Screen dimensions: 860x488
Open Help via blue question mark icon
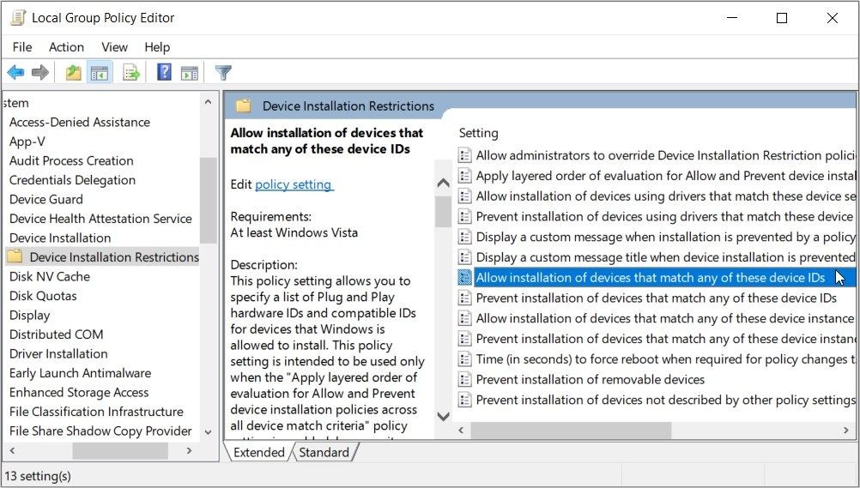[164, 72]
